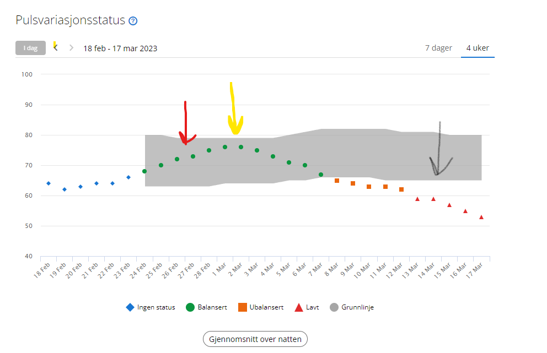Image resolution: width=547 pixels, height=353 pixels.
Task: Switch to the 7 dager tab
Action: 438,48
